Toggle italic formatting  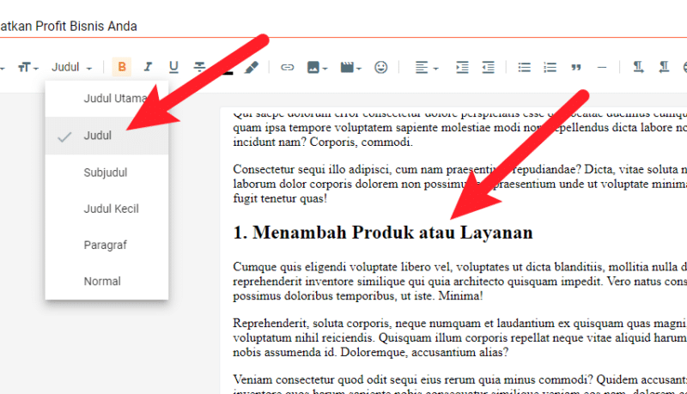pyautogui.click(x=148, y=67)
